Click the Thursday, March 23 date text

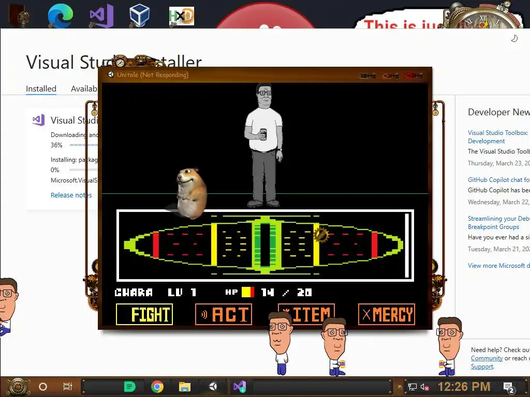click(499, 163)
